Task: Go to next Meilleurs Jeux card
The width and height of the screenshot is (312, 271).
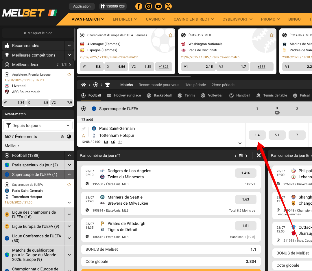Action: point(70,65)
